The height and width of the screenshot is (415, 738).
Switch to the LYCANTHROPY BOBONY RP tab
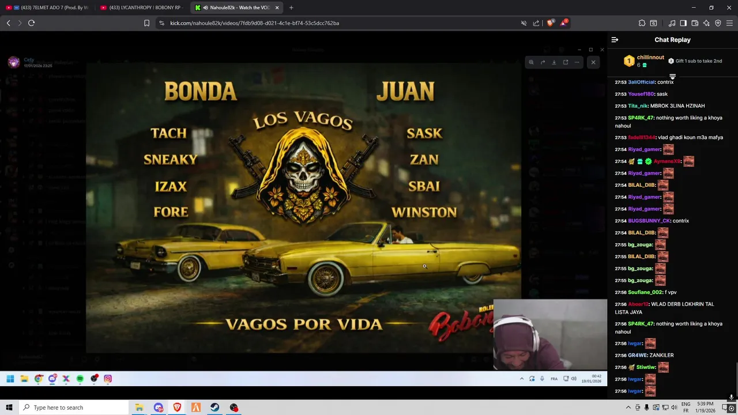(142, 7)
